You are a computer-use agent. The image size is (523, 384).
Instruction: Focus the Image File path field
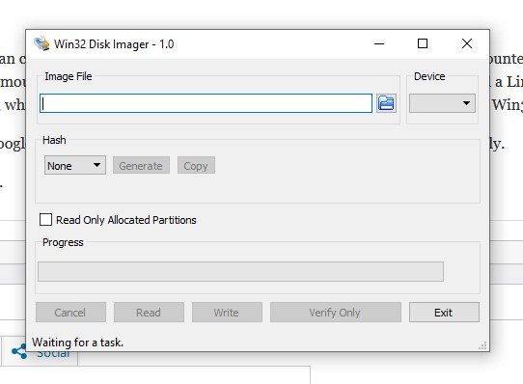coord(206,103)
